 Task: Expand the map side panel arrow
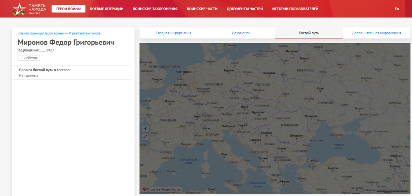coord(141,119)
